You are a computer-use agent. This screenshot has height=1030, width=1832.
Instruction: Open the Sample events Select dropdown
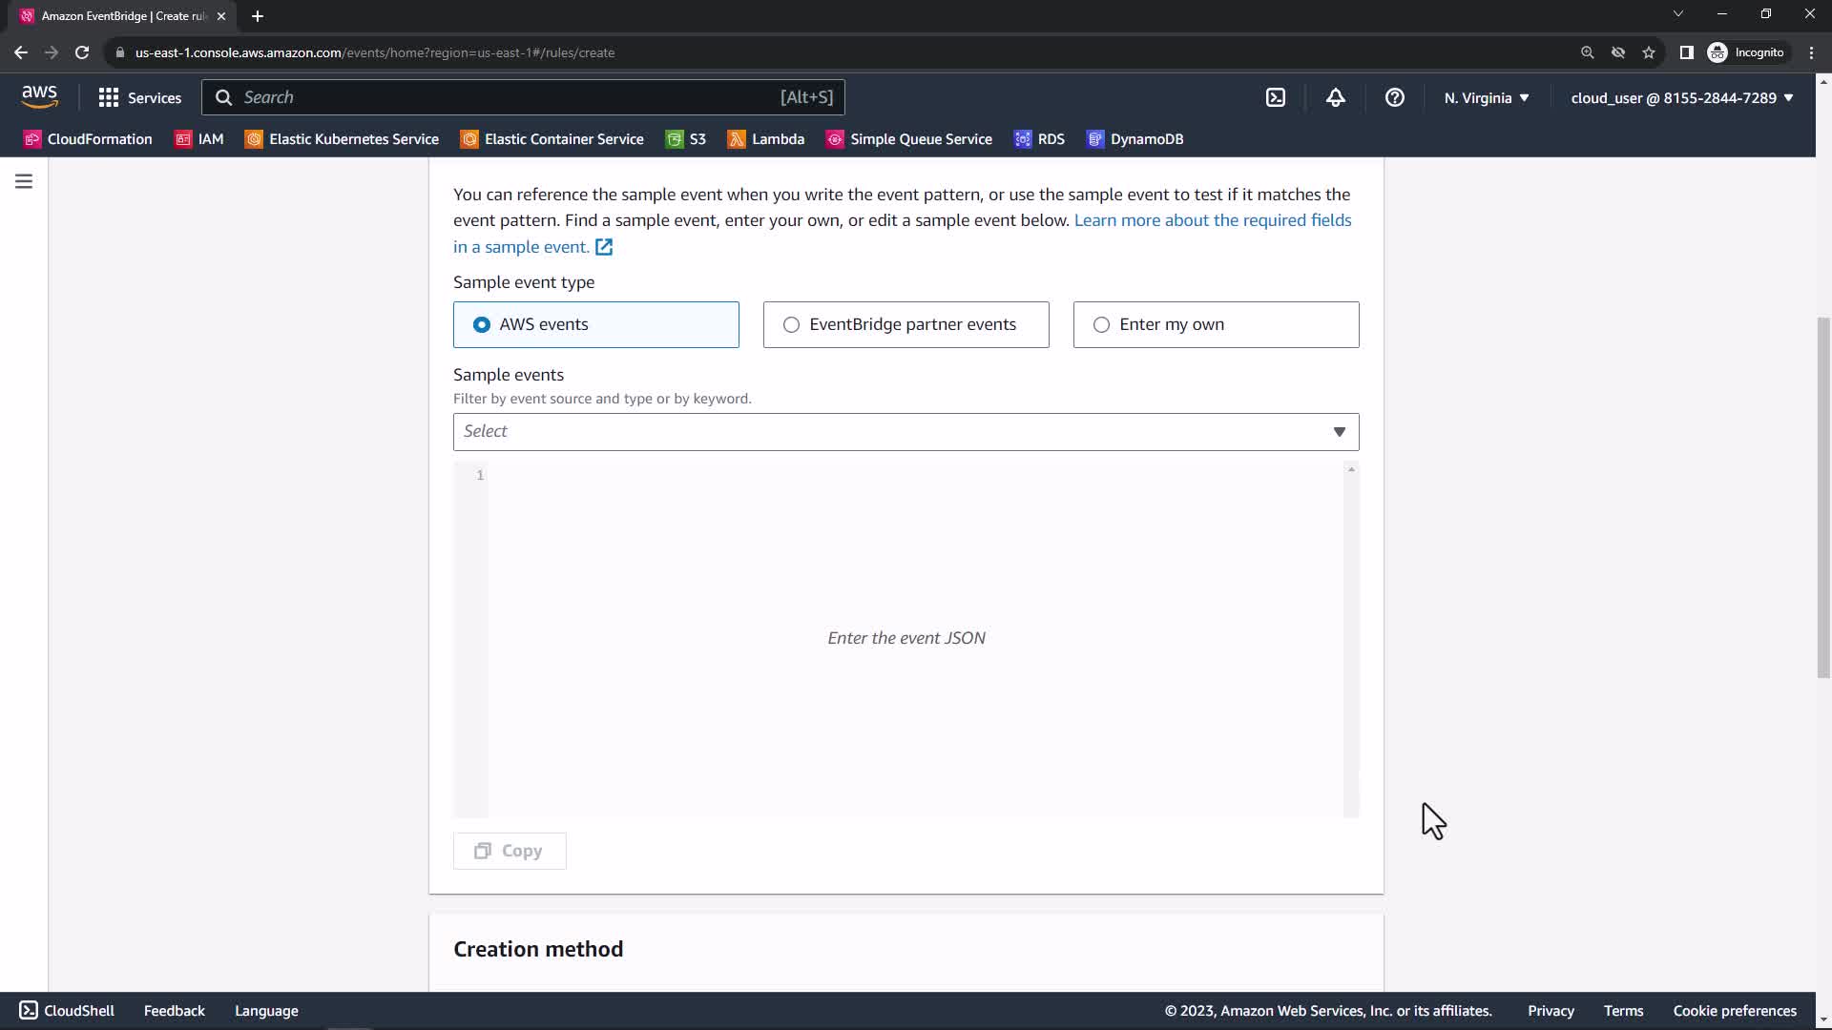(905, 432)
